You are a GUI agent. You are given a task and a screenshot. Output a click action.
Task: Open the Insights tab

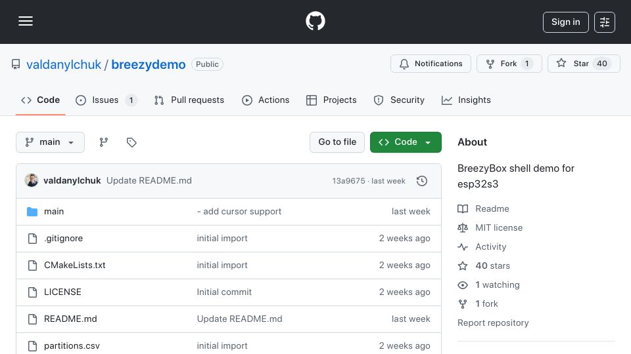pyautogui.click(x=466, y=100)
